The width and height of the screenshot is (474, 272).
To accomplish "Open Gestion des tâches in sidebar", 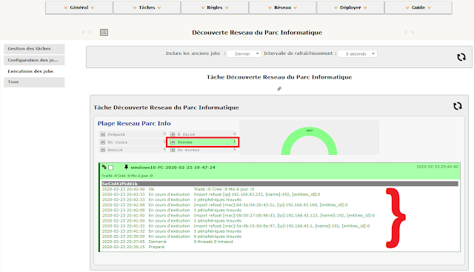I will coord(34,49).
